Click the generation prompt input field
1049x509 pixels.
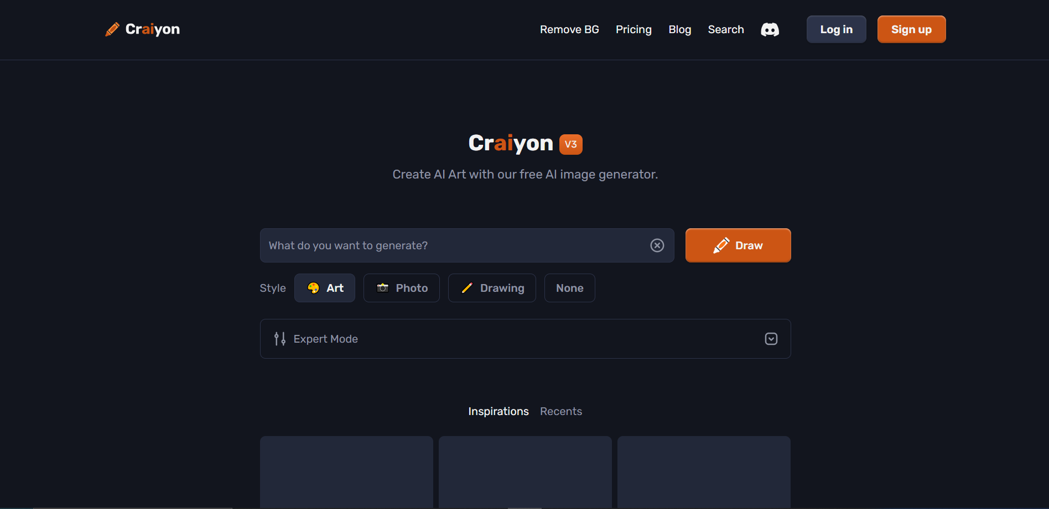click(443, 245)
